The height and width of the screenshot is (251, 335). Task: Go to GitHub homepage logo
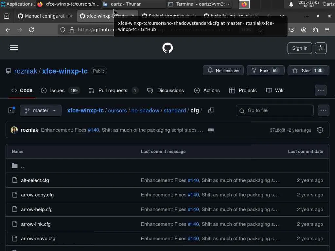coord(167,48)
